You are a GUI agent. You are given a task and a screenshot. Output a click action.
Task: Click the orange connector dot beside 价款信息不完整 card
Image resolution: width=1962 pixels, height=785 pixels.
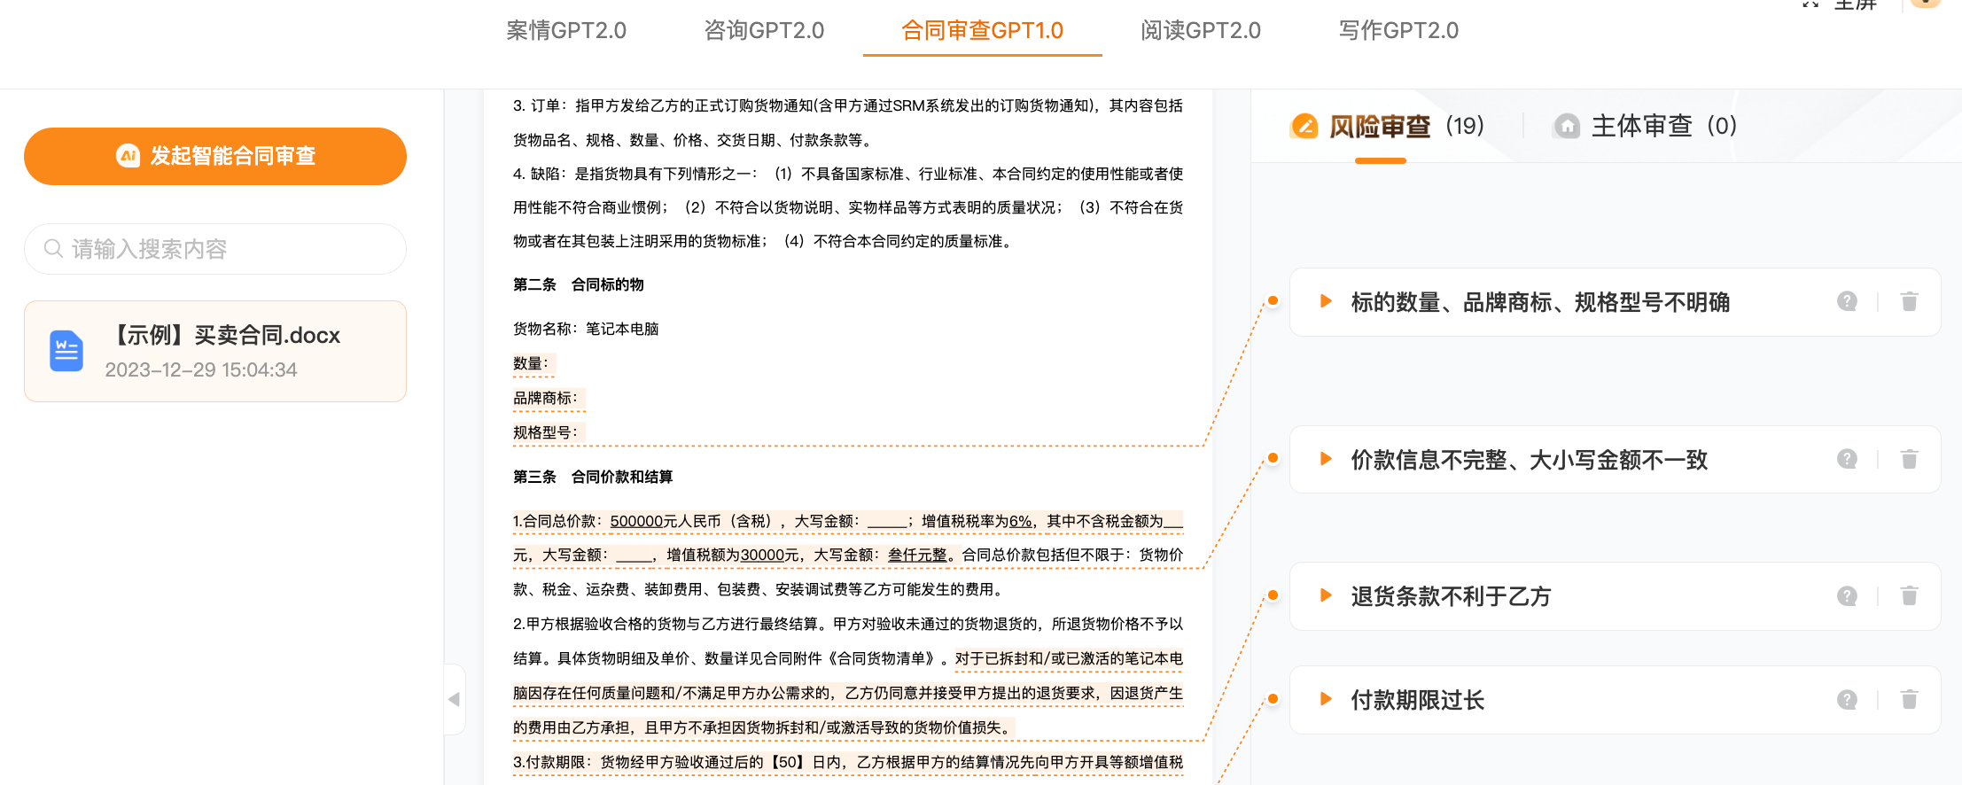click(1273, 458)
